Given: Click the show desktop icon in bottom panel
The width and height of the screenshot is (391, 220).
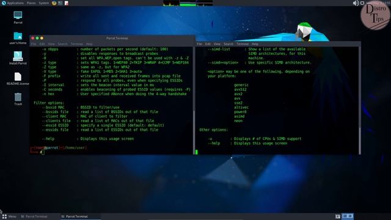Looking at the screenshot, I should [x=338, y=216].
